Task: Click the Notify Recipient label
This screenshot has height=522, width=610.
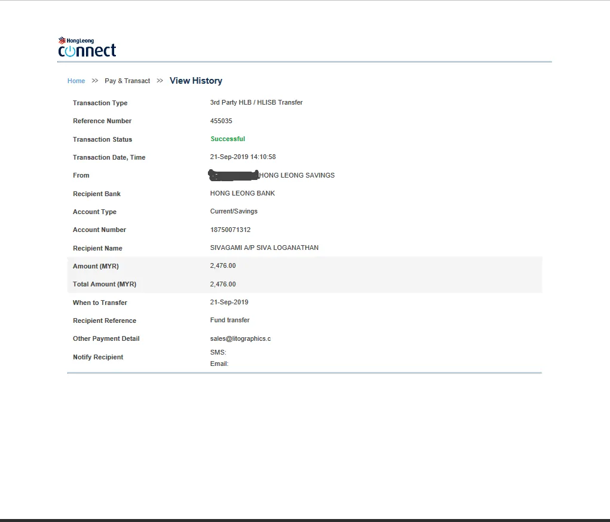Action: 97,358
